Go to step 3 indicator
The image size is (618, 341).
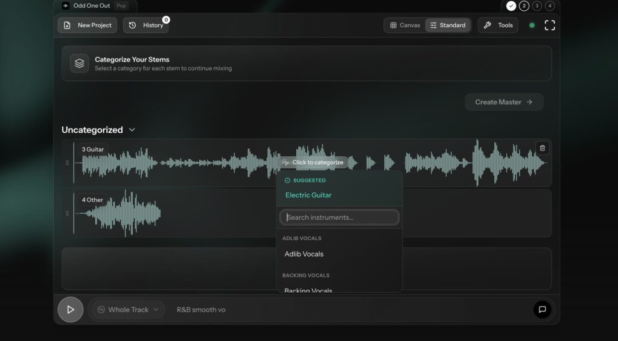537,6
